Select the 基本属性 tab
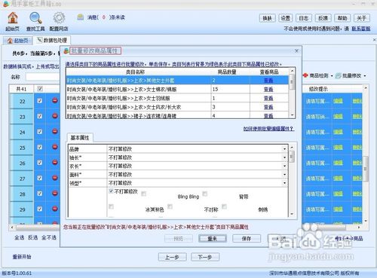This screenshot has height=278, width=377. 80,138
